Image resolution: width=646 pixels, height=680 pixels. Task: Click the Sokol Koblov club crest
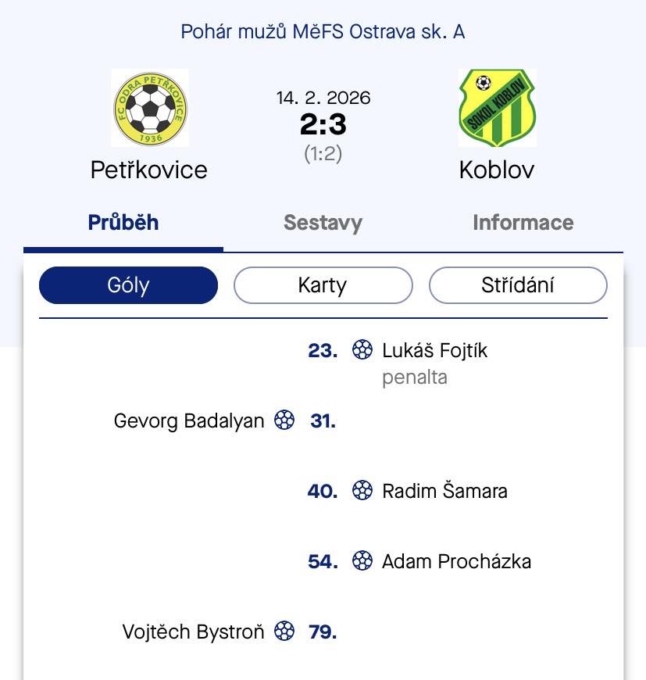coord(497,108)
